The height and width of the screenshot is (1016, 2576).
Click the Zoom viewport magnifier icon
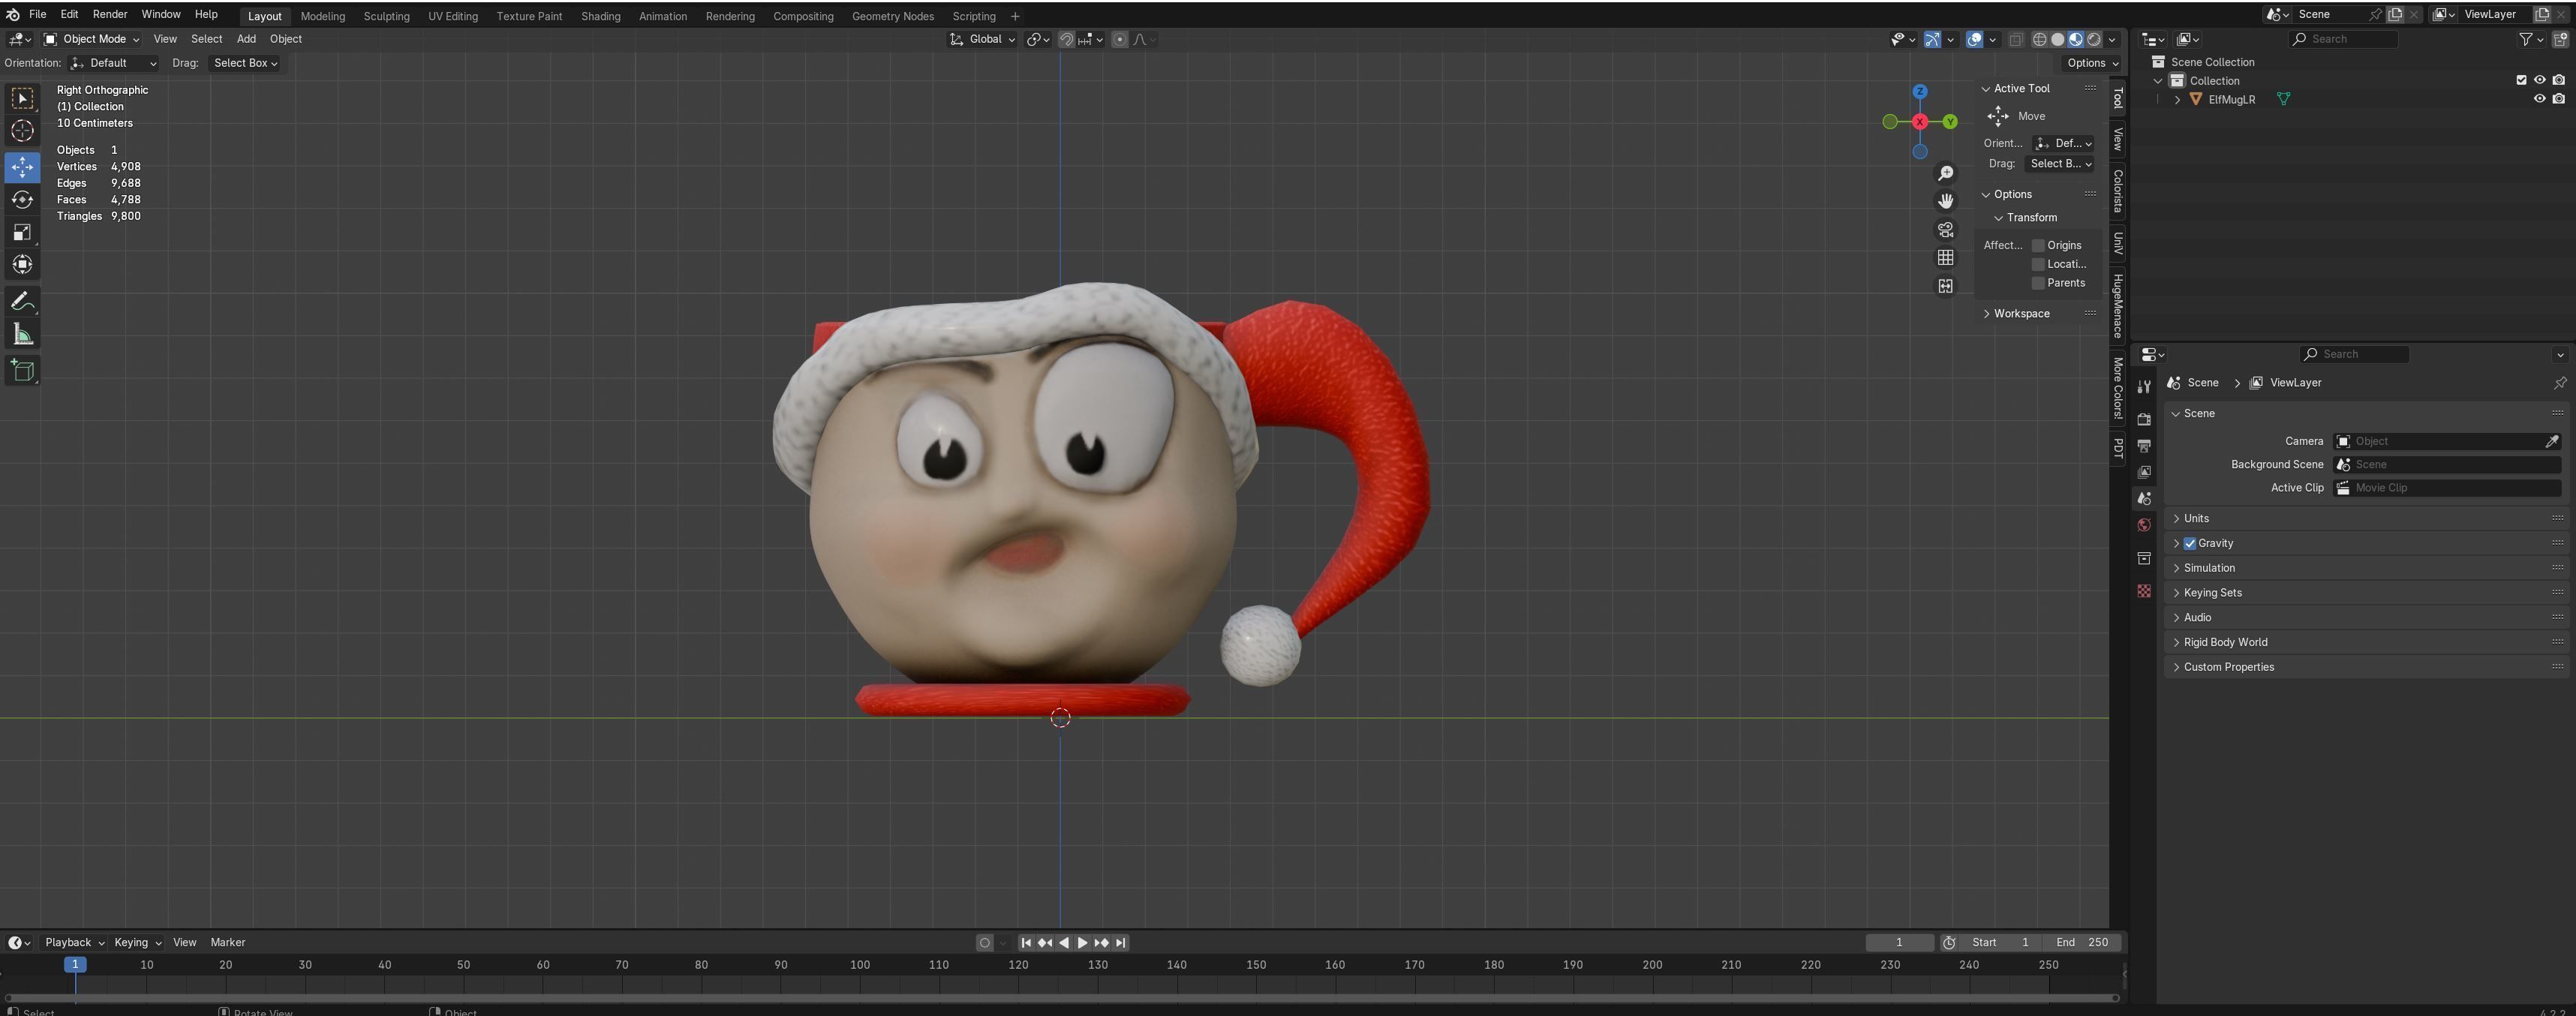pyautogui.click(x=1945, y=174)
